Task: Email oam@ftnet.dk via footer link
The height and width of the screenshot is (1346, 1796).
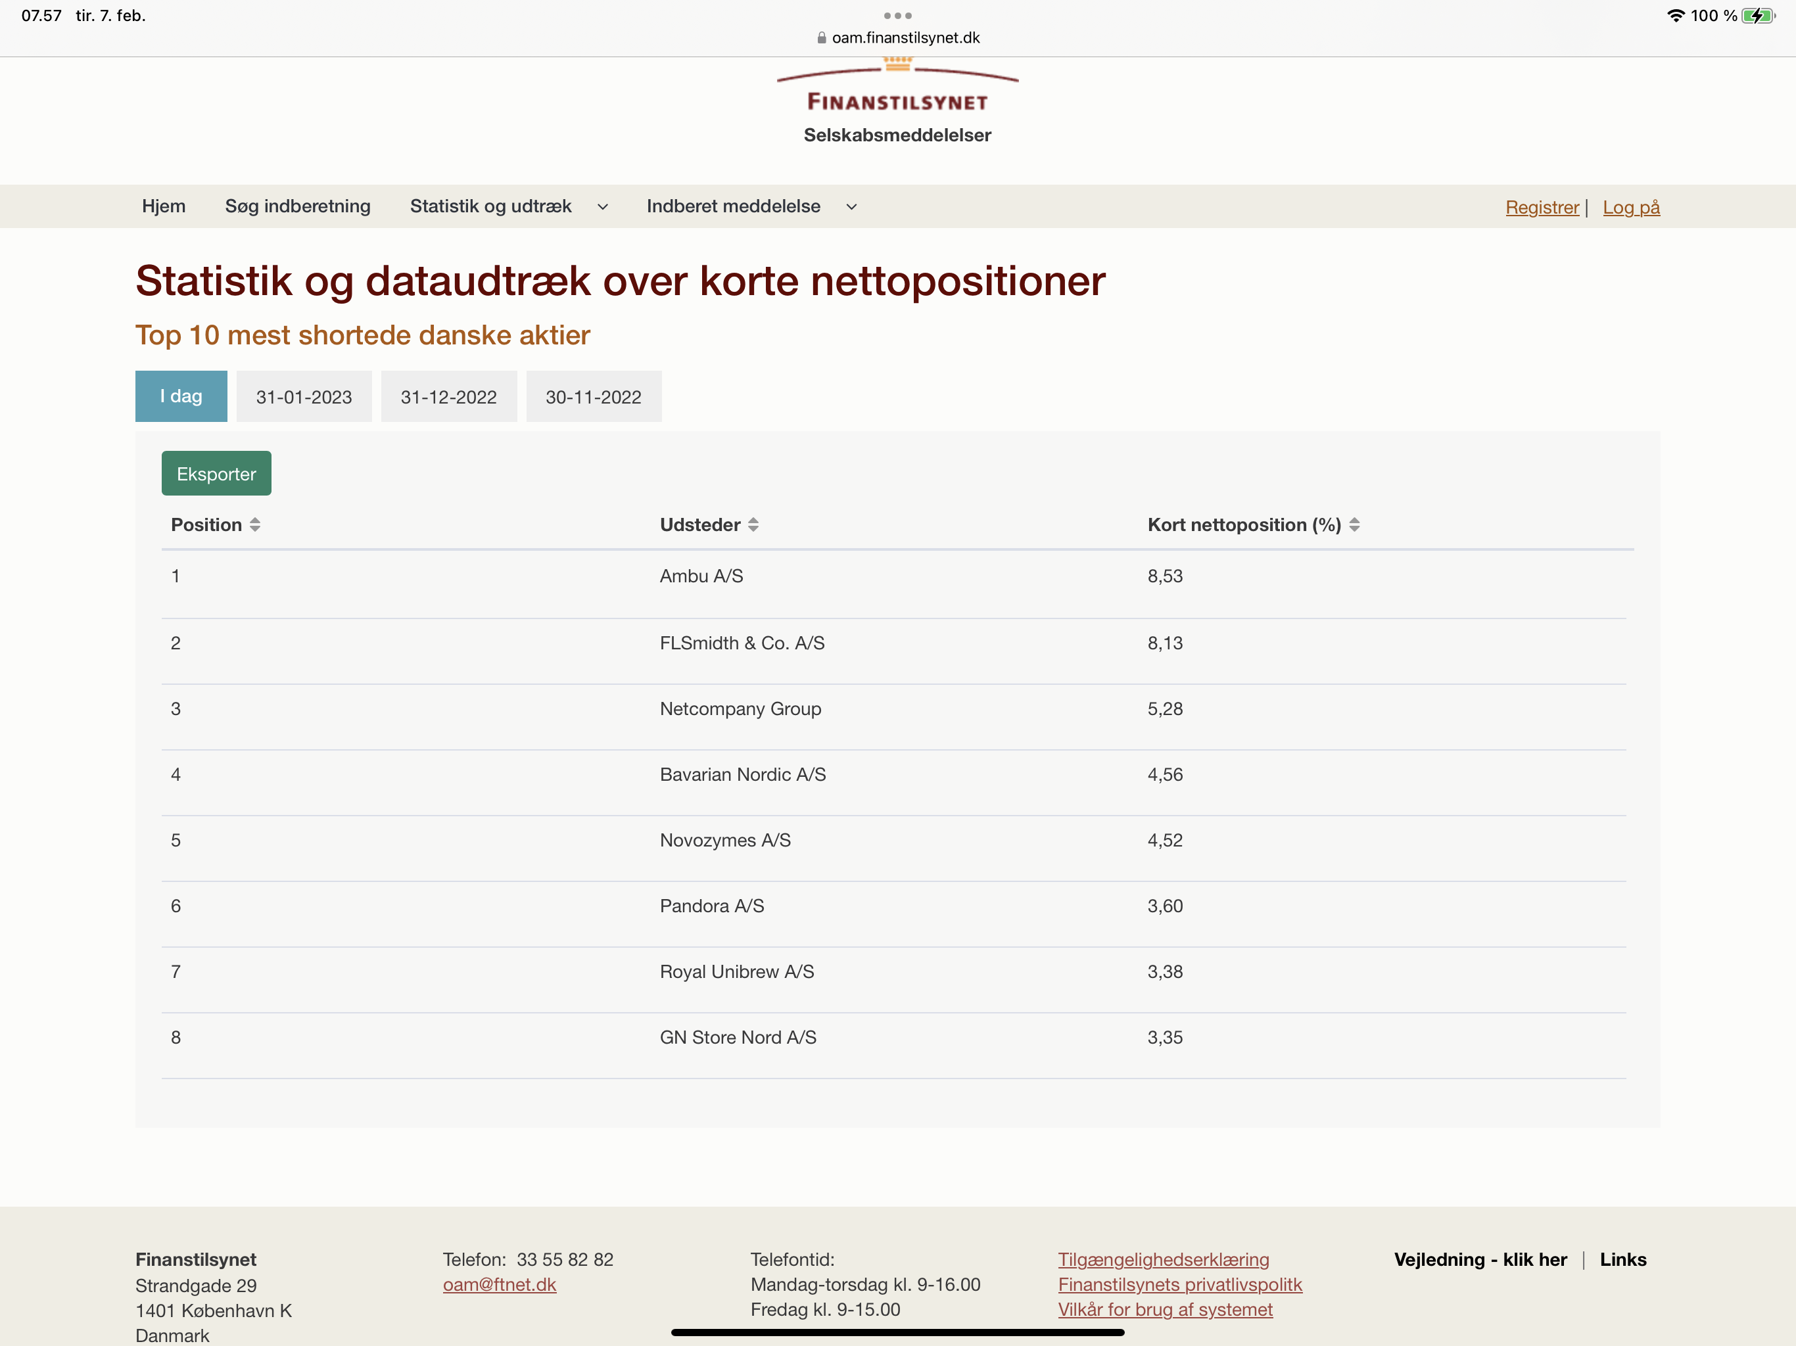Action: coord(500,1284)
